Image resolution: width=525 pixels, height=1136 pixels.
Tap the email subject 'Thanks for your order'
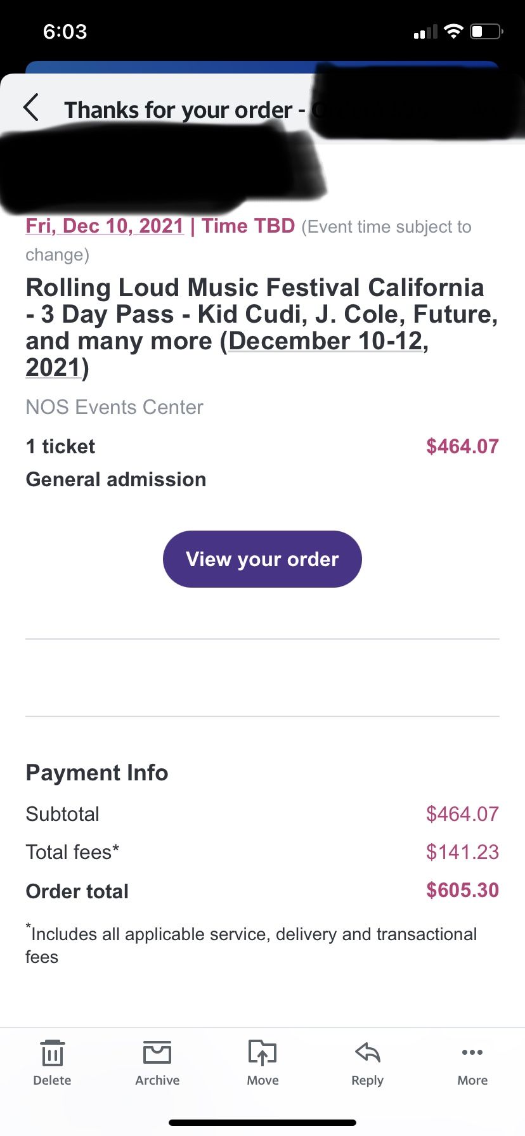click(179, 110)
